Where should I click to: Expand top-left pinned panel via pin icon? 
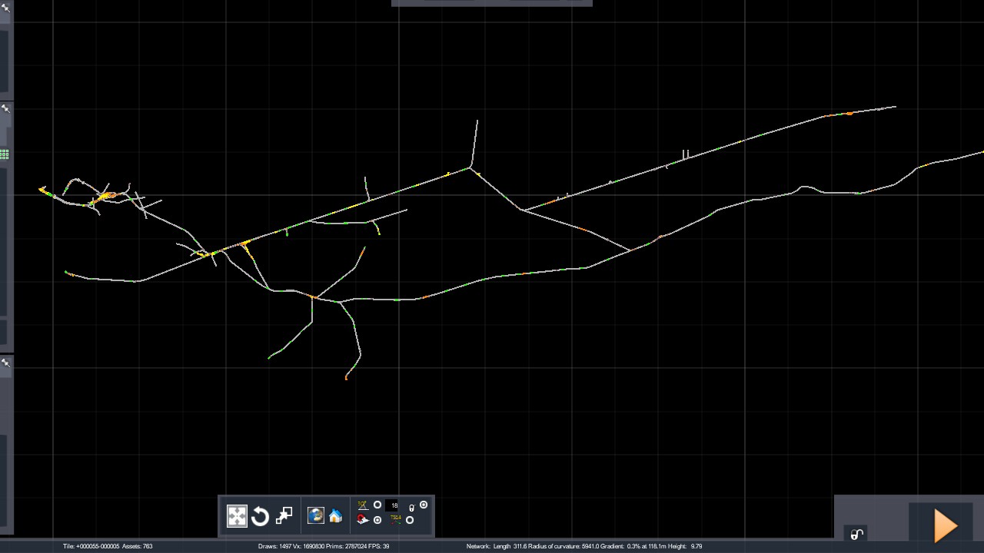click(x=5, y=8)
